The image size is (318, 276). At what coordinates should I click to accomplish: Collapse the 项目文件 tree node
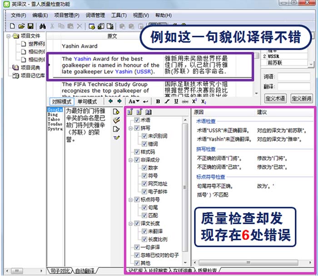pyautogui.click(x=9, y=36)
